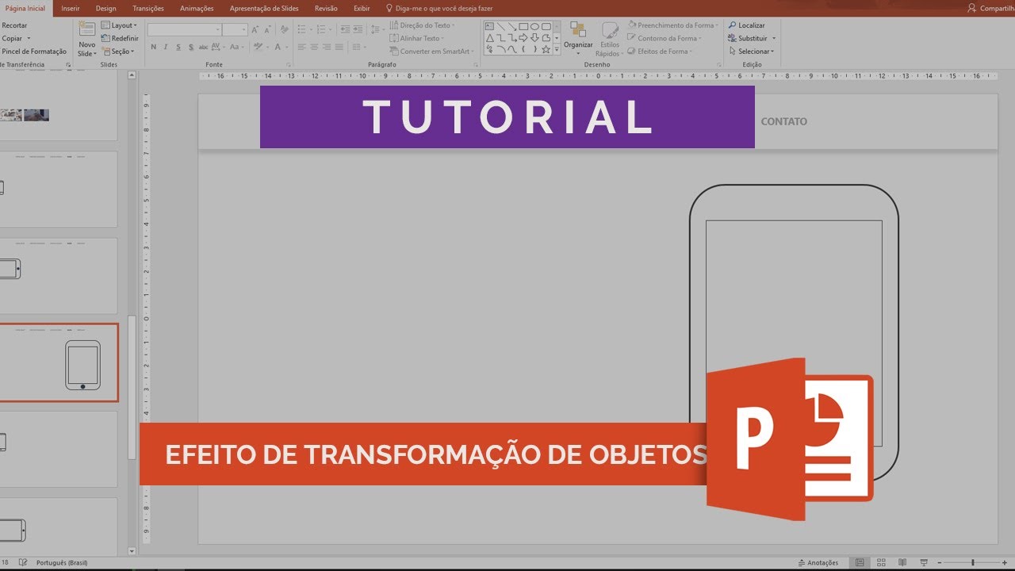Click the Compartilhar share button
1015x571 pixels.
tap(991, 8)
